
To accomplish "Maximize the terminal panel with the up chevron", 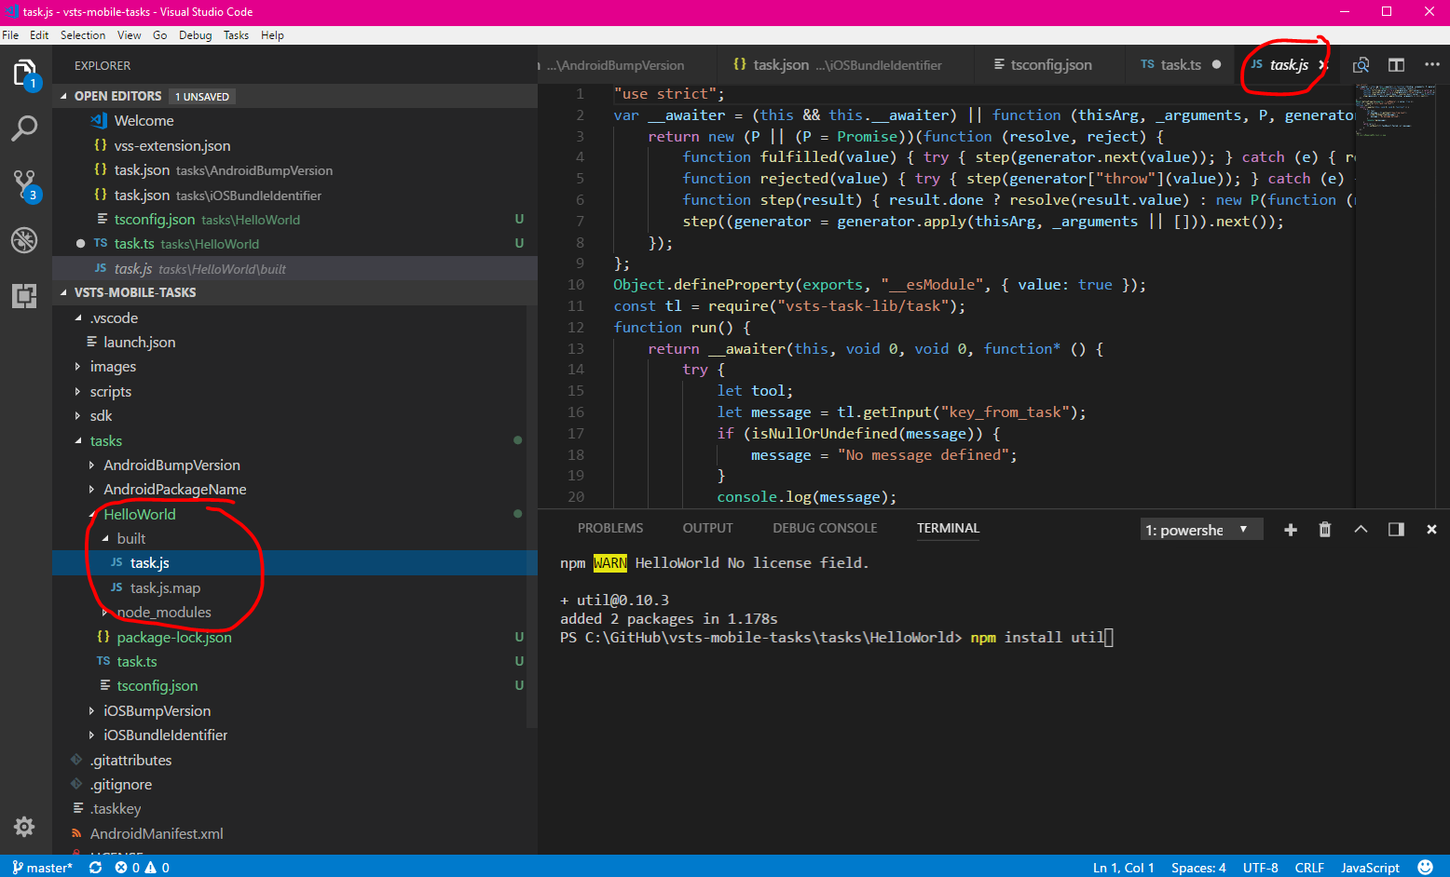I will 1361,530.
